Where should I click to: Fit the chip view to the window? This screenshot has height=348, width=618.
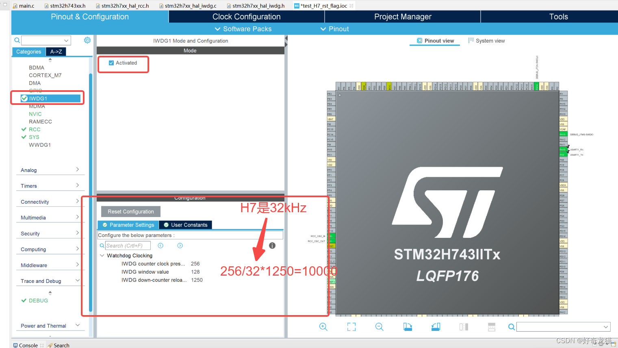[351, 327]
